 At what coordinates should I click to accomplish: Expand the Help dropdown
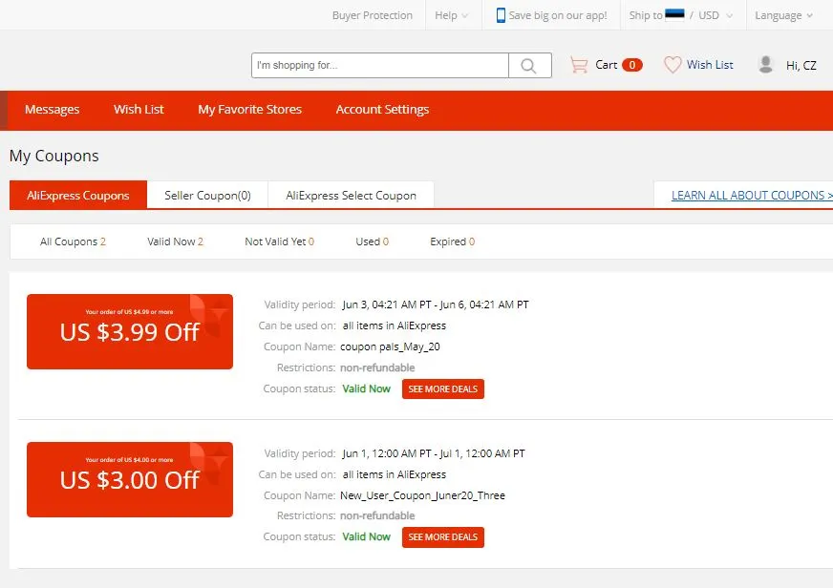(x=451, y=15)
